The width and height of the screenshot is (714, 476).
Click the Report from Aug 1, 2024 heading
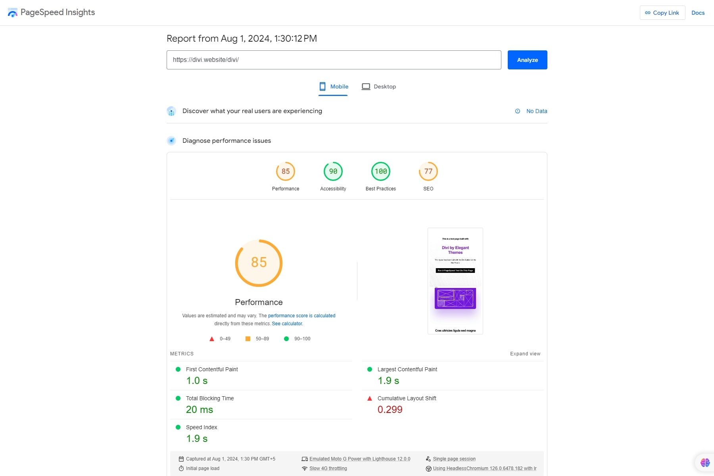(242, 38)
